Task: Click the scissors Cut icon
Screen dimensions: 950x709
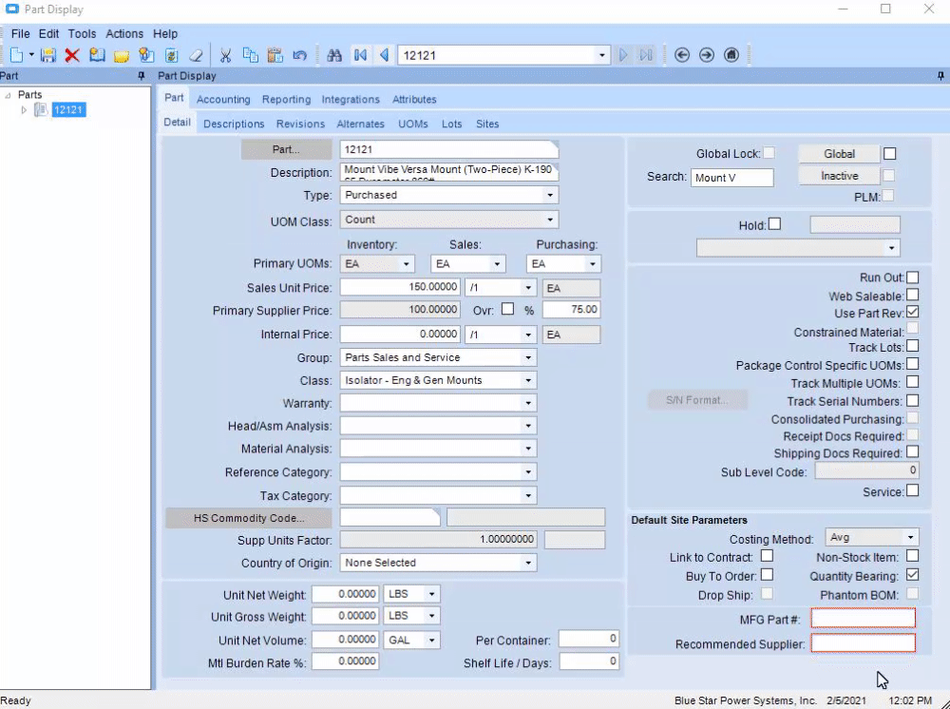Action: (226, 55)
